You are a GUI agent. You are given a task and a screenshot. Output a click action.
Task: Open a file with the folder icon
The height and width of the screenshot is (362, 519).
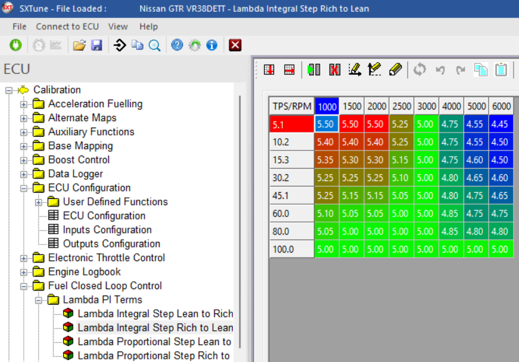coord(80,45)
